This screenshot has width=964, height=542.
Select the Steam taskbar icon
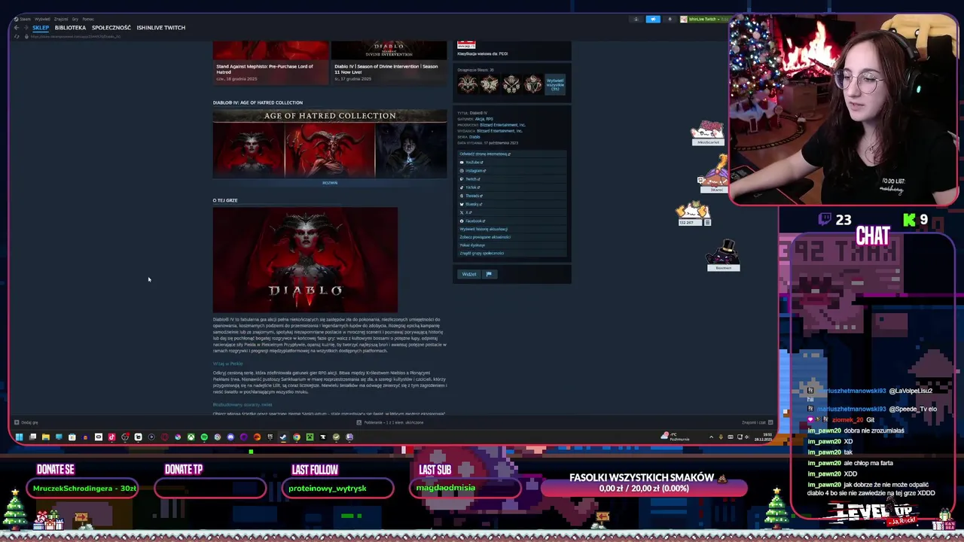[x=283, y=437]
